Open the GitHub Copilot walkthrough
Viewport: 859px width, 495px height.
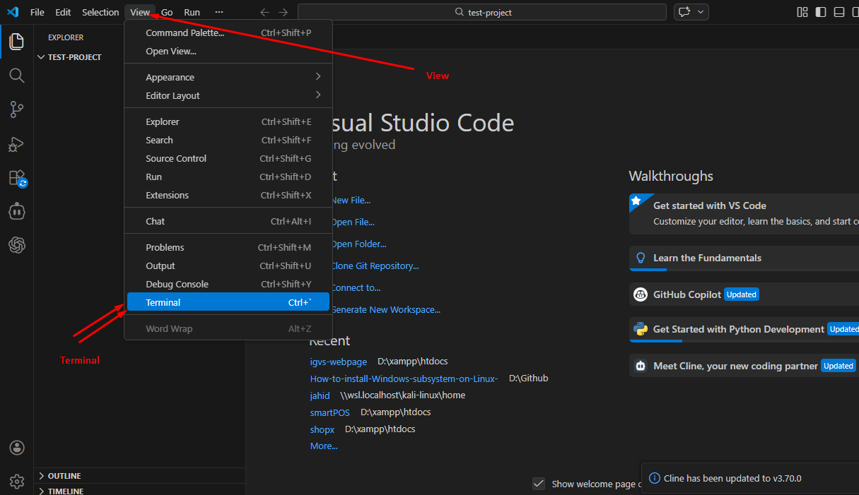tap(744, 294)
